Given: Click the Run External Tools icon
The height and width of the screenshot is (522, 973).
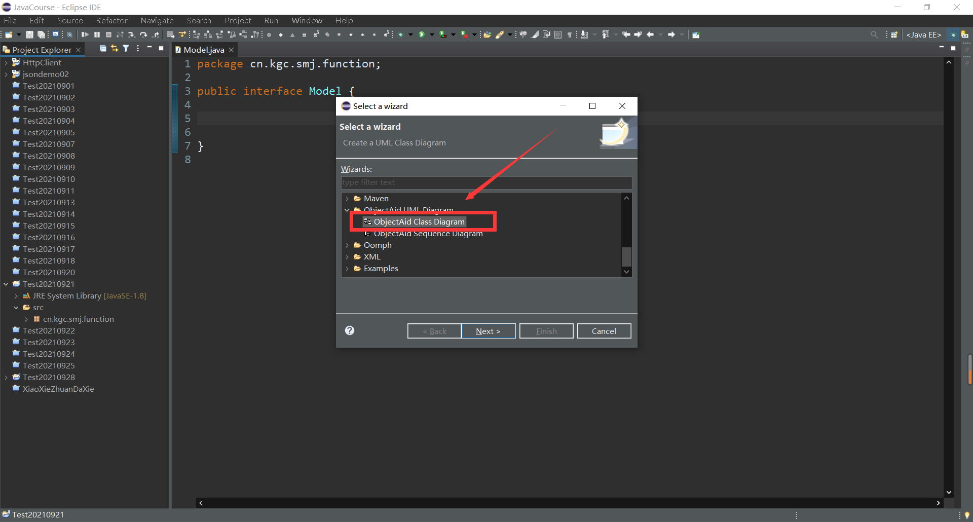Looking at the screenshot, I should tap(464, 34).
